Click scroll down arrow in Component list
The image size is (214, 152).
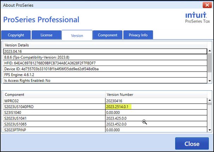coord(209,130)
